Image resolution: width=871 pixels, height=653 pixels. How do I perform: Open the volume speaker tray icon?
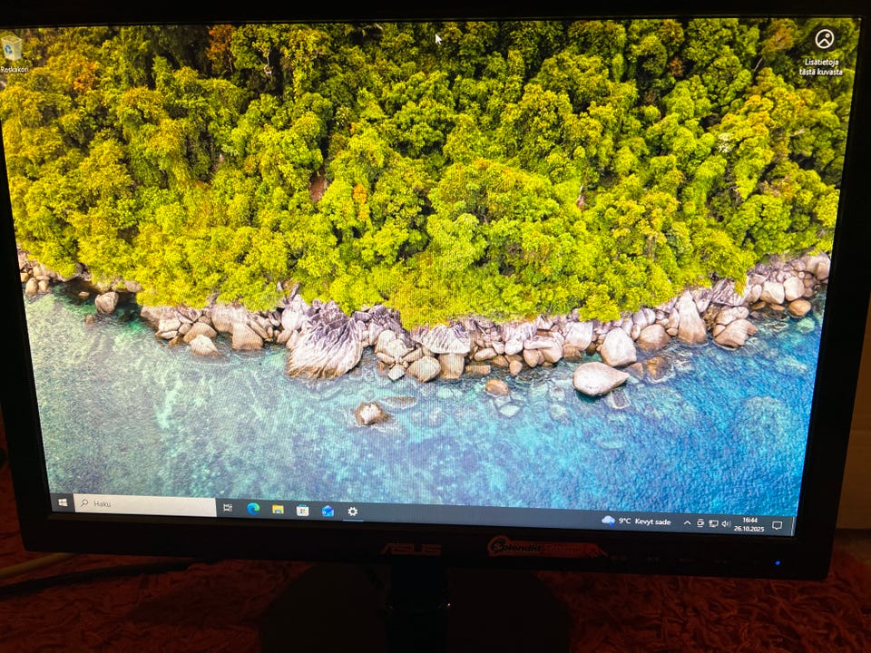coord(726,523)
